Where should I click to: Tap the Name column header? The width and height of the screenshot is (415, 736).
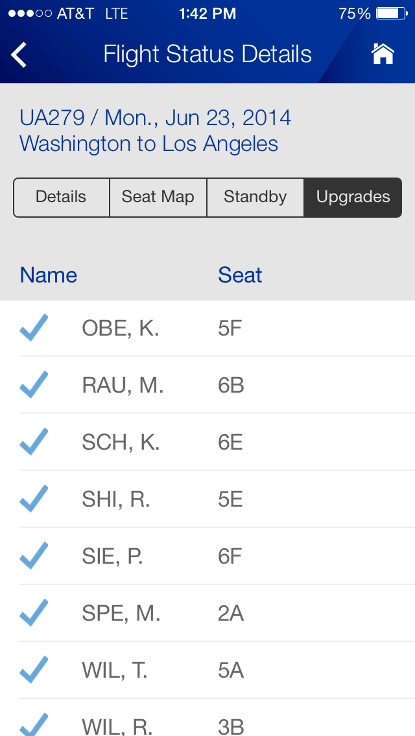(49, 275)
